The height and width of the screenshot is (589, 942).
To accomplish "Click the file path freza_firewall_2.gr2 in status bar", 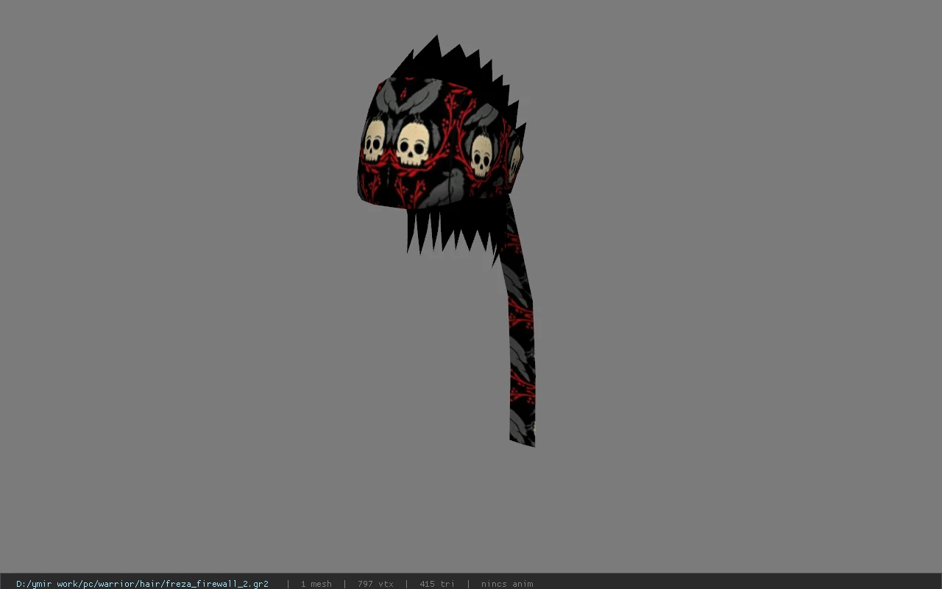I will (x=142, y=584).
